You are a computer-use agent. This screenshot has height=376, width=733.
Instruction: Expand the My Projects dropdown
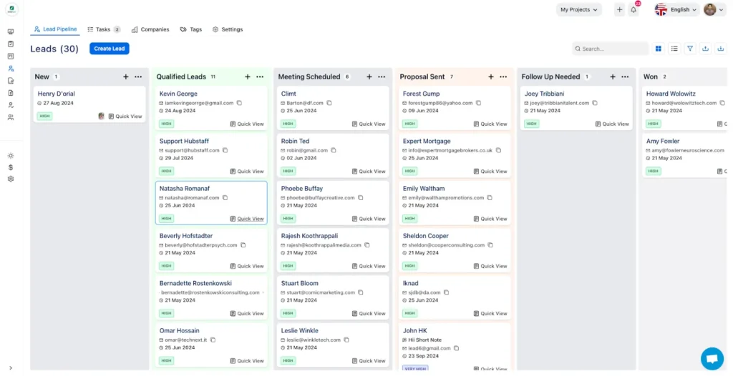[x=578, y=9]
